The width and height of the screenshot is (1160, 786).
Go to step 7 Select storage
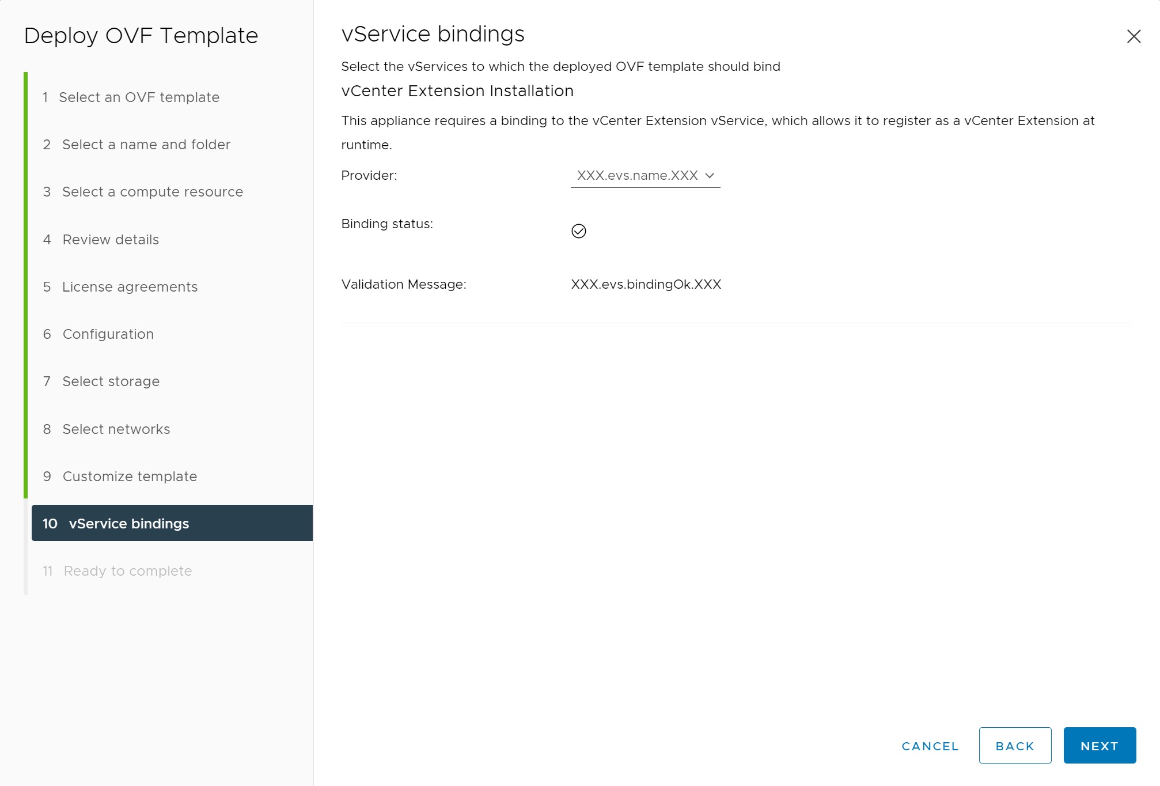(x=111, y=381)
